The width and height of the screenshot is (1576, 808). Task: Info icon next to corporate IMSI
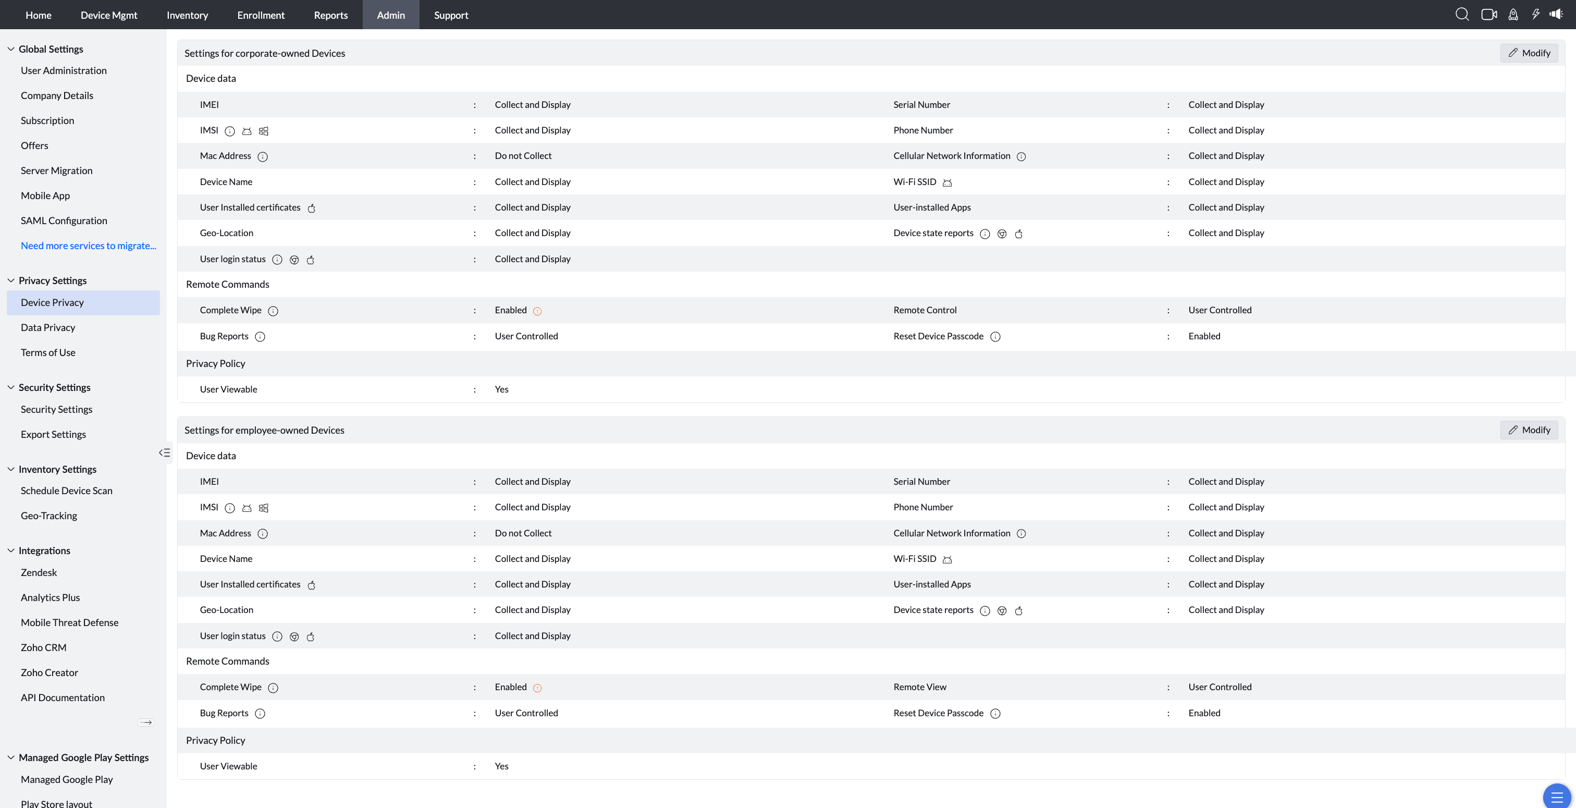(229, 131)
